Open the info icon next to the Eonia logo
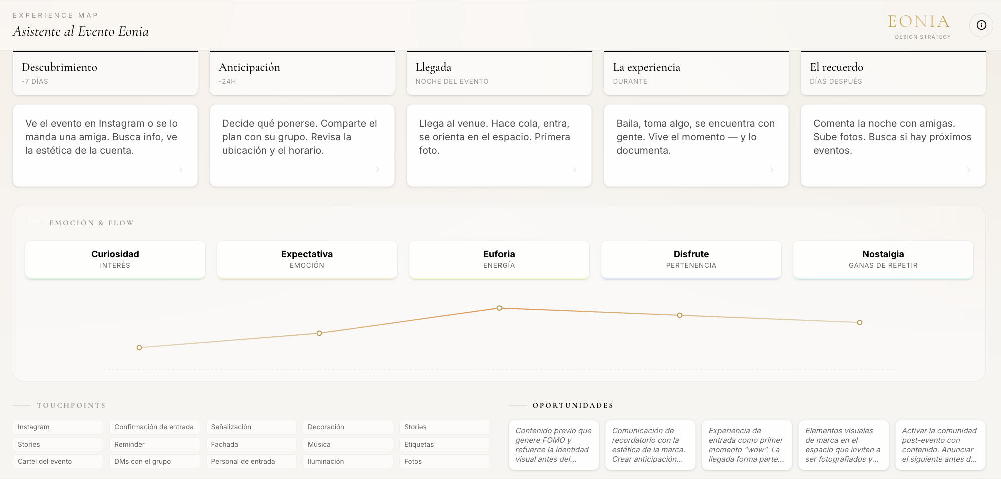This screenshot has height=479, width=1001. click(x=981, y=25)
